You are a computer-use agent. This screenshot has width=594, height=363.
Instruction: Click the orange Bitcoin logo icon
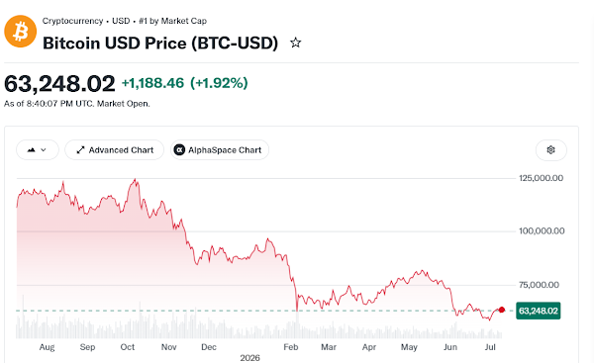click(x=21, y=32)
